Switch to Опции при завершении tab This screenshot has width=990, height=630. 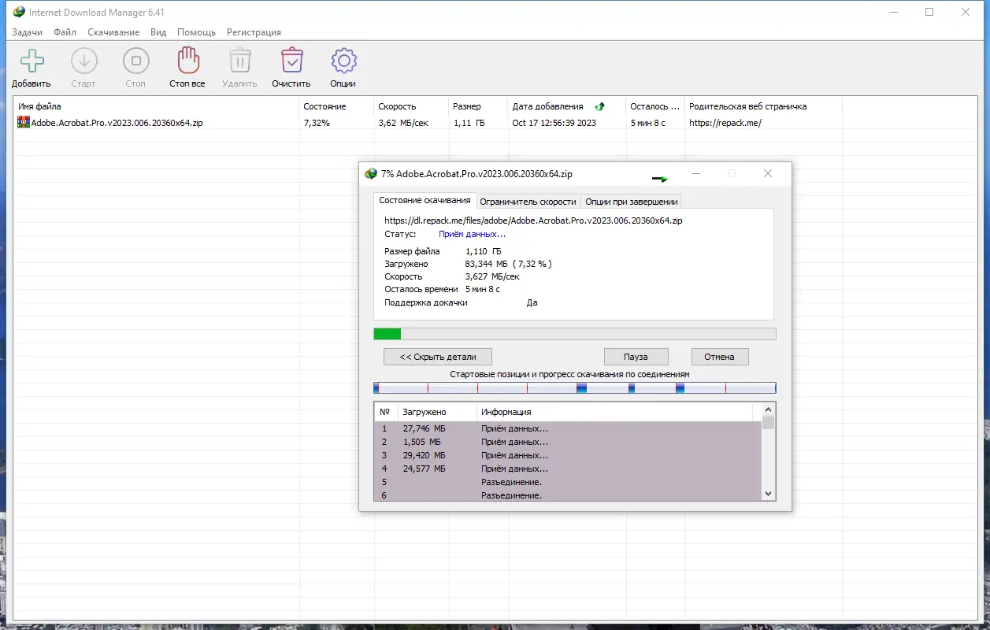pyautogui.click(x=631, y=202)
